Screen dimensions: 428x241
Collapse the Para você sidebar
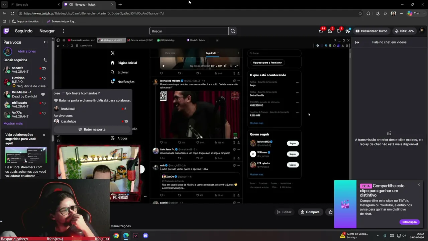[x=45, y=42]
